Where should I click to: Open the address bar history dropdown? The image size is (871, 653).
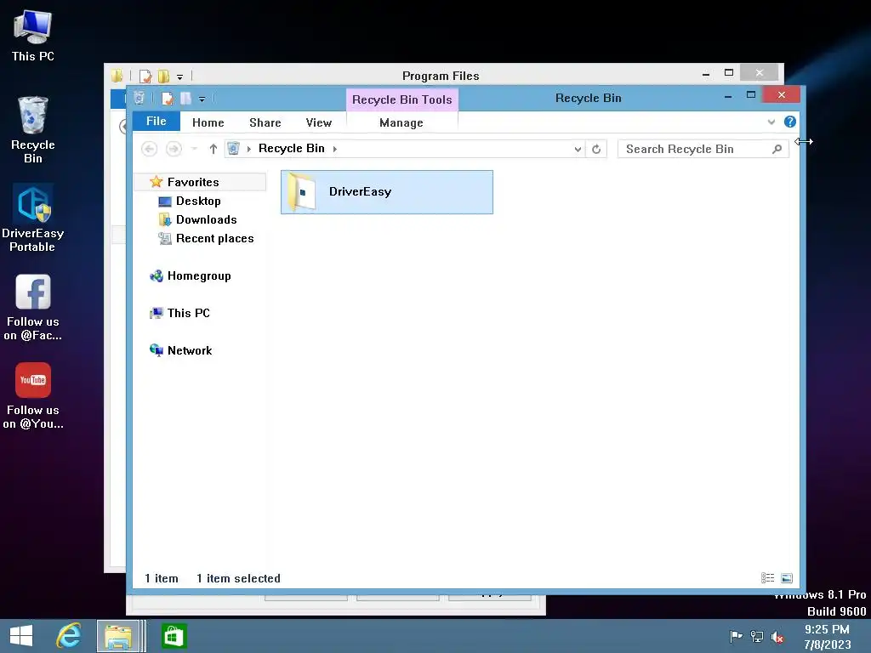[578, 149]
